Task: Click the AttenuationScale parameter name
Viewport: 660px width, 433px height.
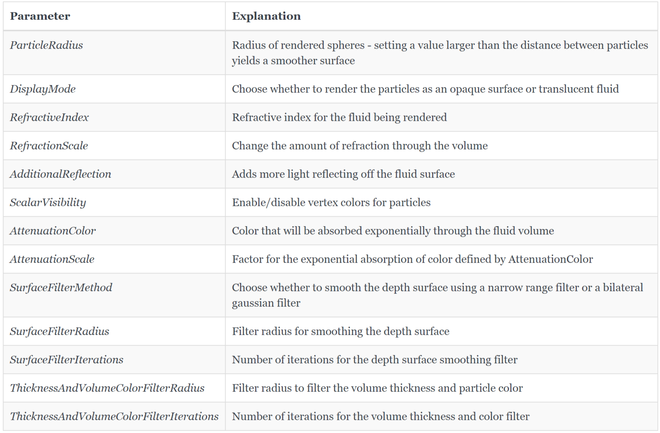Action: [52, 259]
